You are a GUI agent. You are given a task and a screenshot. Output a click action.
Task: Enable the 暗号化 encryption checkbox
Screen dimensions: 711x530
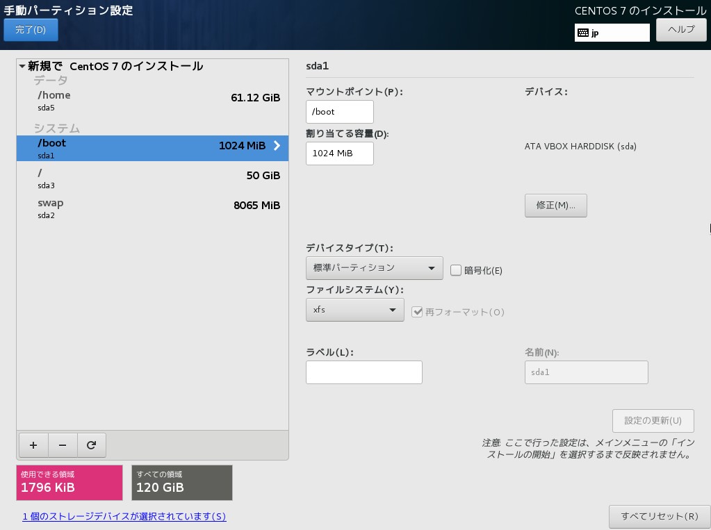(456, 270)
